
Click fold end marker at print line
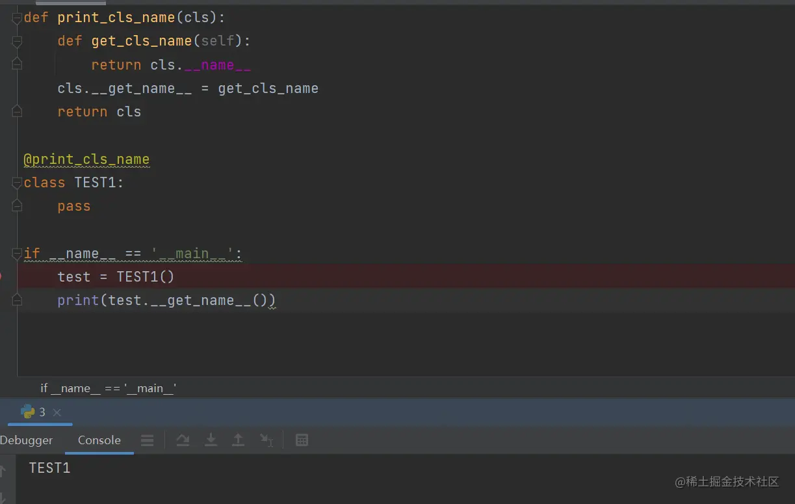(x=17, y=300)
